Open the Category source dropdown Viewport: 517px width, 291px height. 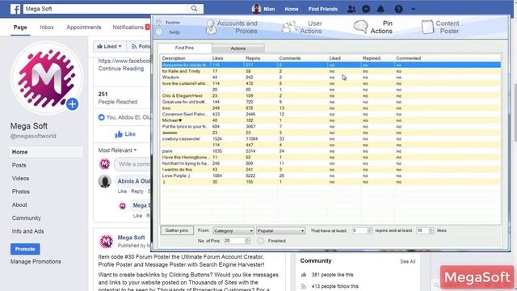pyautogui.click(x=233, y=230)
